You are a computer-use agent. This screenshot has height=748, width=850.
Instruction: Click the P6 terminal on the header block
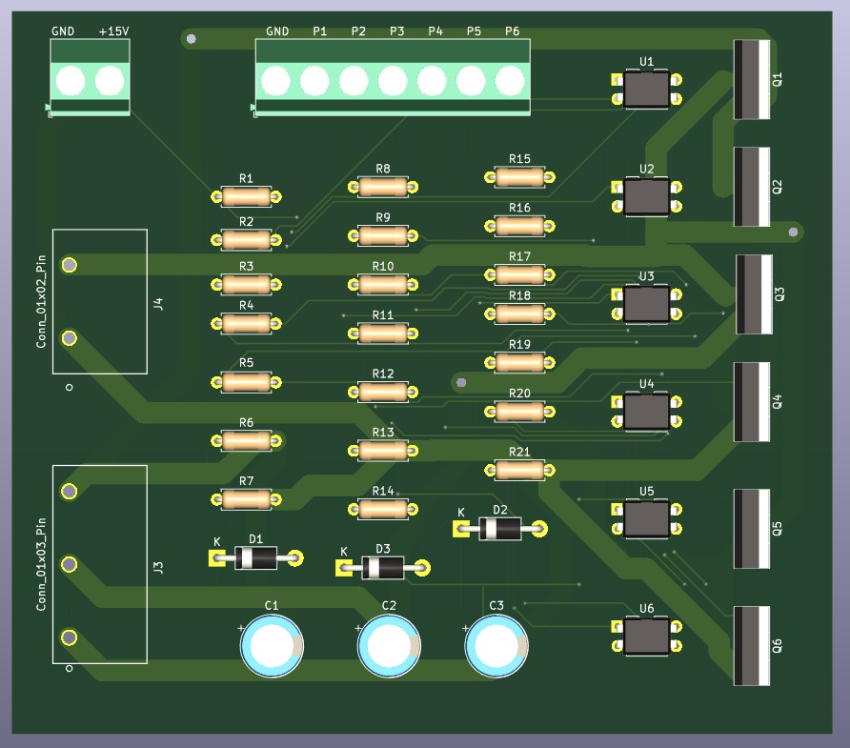[510, 80]
